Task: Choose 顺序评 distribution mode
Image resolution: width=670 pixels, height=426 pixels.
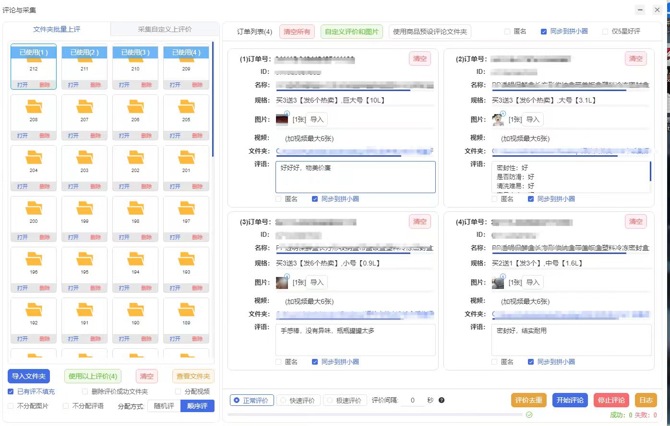Action: click(x=197, y=406)
